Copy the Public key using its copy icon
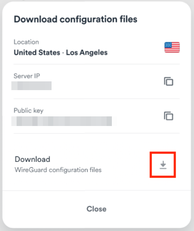194x231 pixels. tap(169, 116)
